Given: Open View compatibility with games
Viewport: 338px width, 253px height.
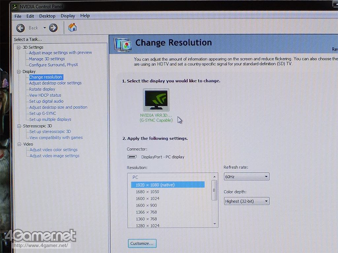Looking at the screenshot, I should pos(56,138).
